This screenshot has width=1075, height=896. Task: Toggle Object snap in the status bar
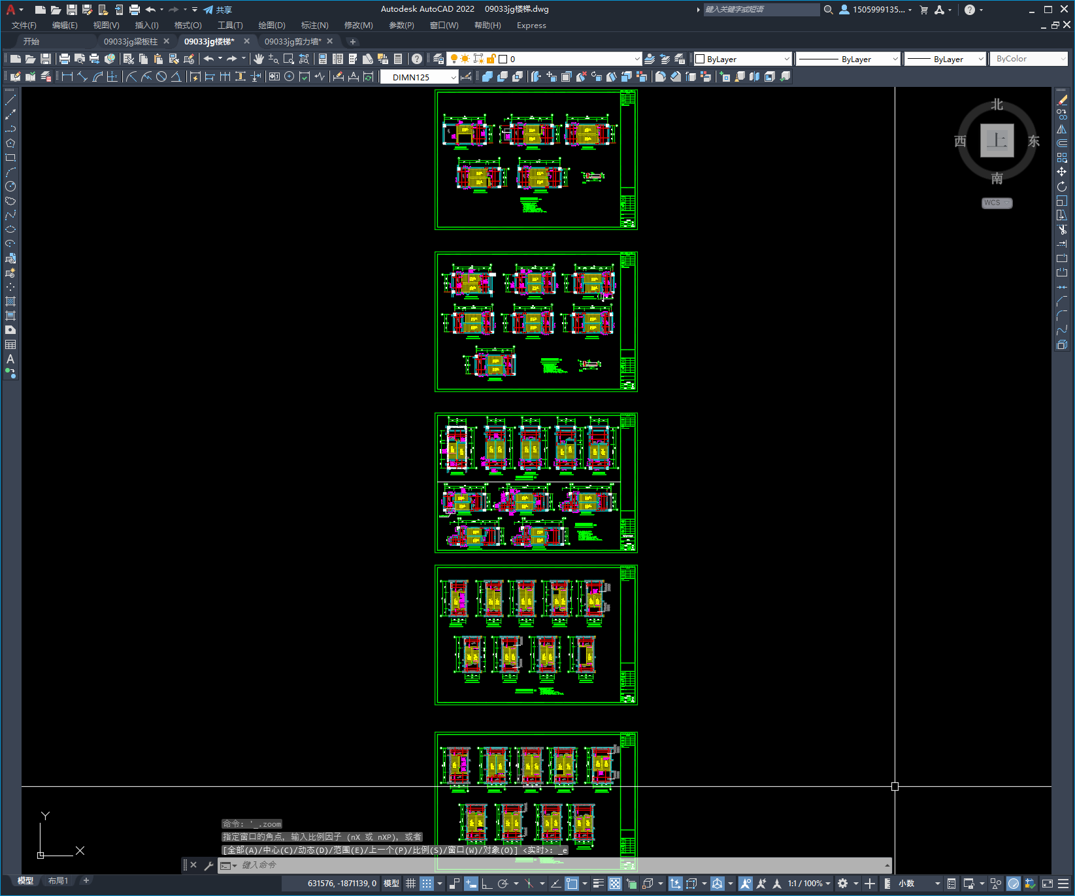[x=572, y=884]
